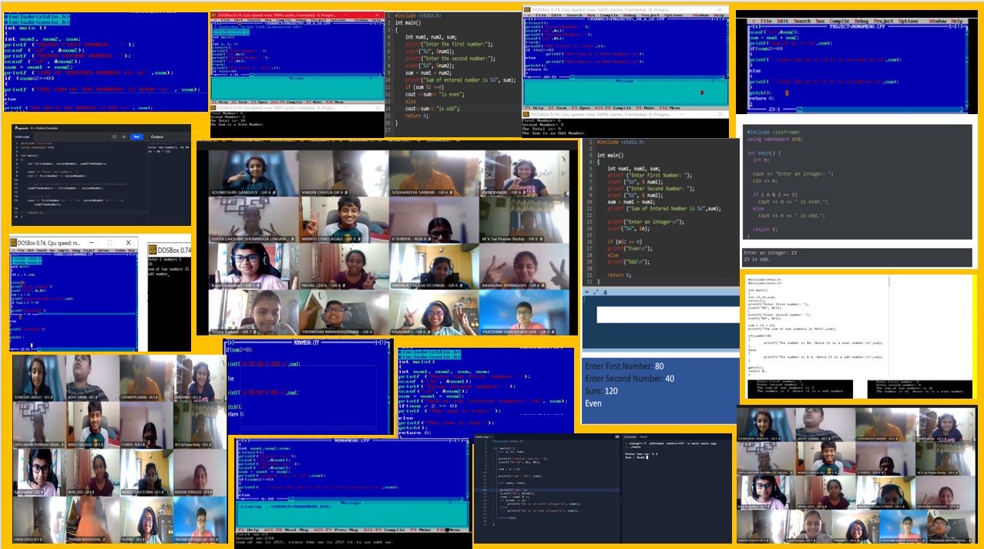Click Help menu in PROJECT\NONAME00.CPP Turbo C window
The width and height of the screenshot is (984, 549).
957,21
